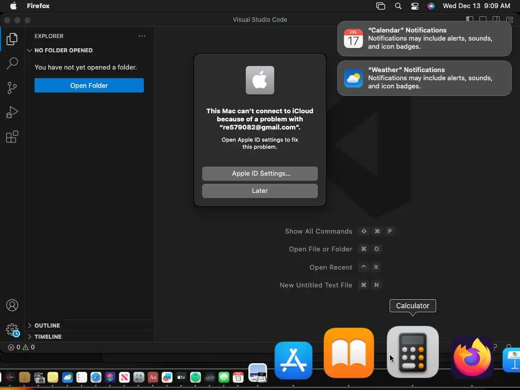This screenshot has height=390, width=520.
Task: Click the Apple logo icon in iCloud dialog
Action: (x=259, y=80)
